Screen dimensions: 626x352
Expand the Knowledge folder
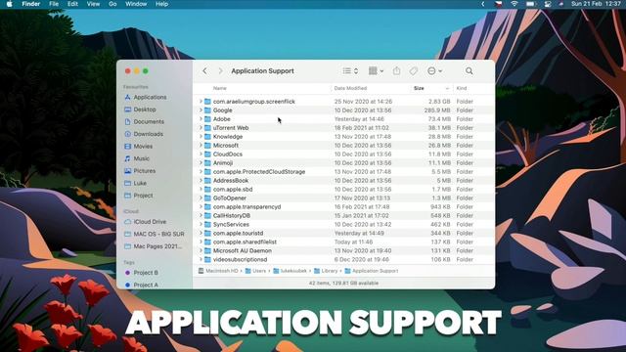coord(201,137)
